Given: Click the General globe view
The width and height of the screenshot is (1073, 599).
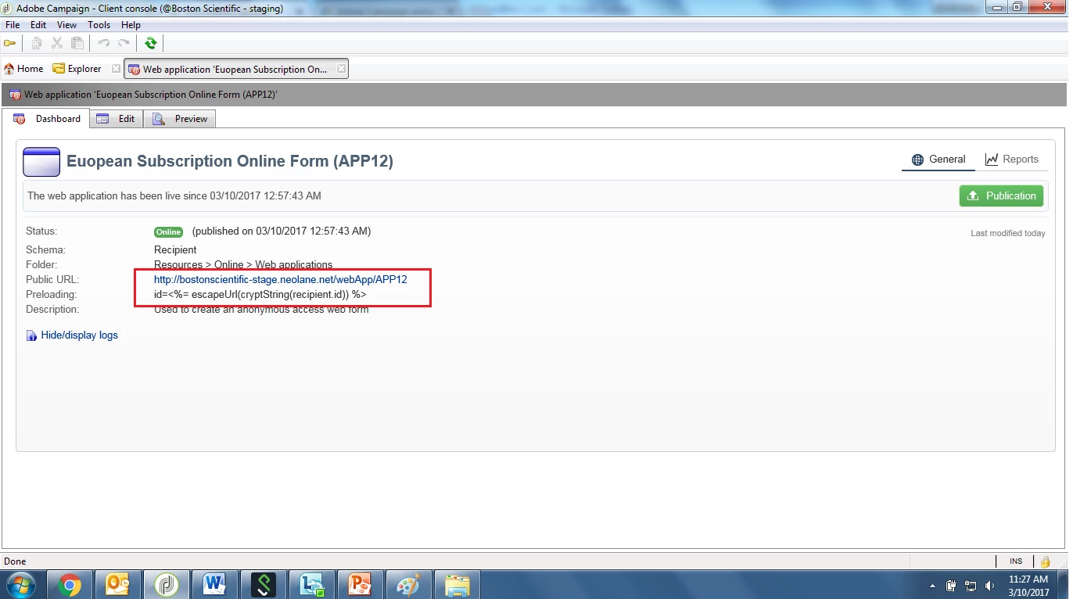Looking at the screenshot, I should pos(938,160).
